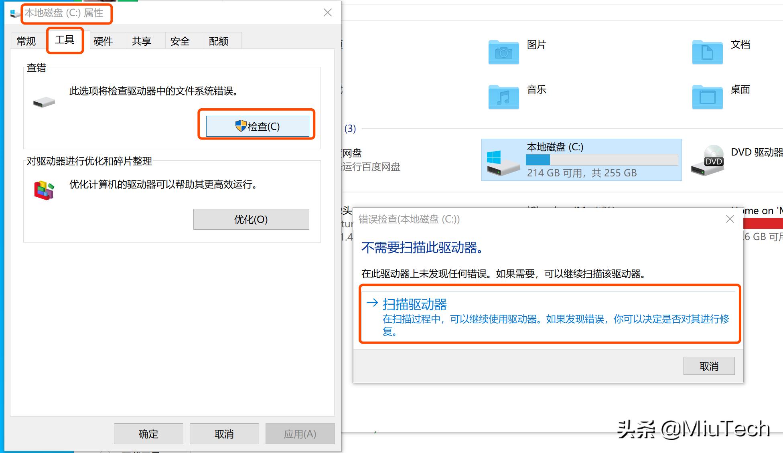Dismiss the error checking dialog with 取消

(x=709, y=366)
